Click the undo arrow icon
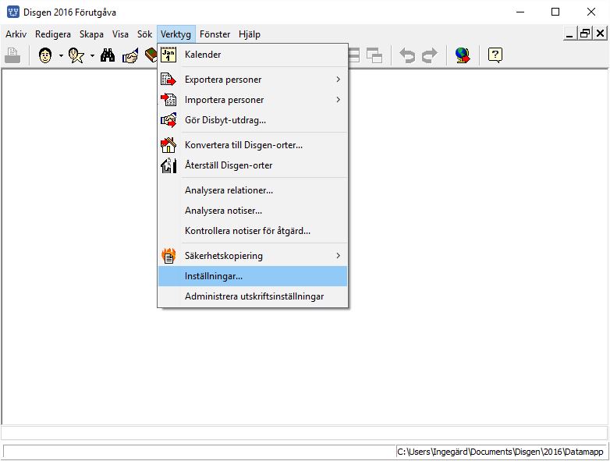610x461 pixels. [407, 55]
